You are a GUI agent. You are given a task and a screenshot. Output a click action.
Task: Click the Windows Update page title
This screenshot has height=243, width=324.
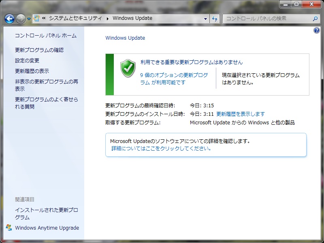(x=125, y=38)
